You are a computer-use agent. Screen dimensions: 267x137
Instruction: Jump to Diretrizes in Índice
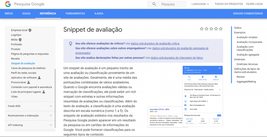tap(240, 60)
